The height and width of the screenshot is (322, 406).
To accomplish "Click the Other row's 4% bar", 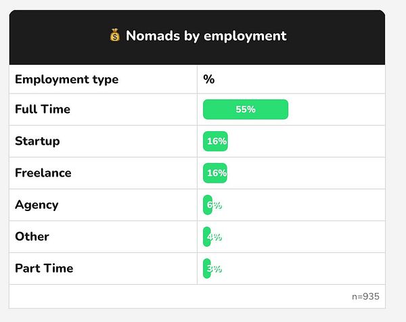I will click(206, 237).
